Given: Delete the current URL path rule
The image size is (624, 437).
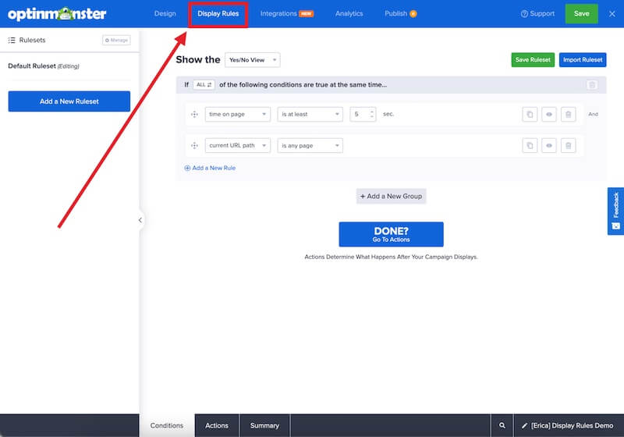Looking at the screenshot, I should pyautogui.click(x=569, y=146).
